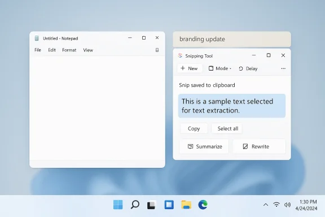This screenshot has height=217, width=325.
Task: Open the Windows Start menu
Action: click(x=118, y=205)
